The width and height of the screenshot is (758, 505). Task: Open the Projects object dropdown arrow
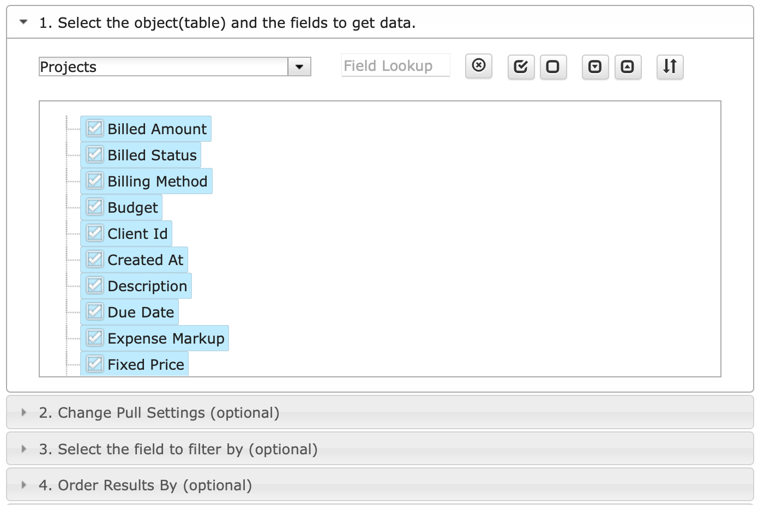(299, 67)
